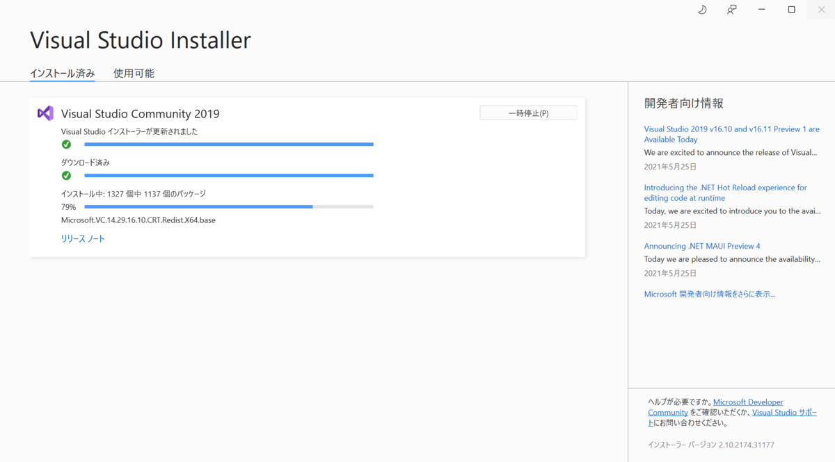The height and width of the screenshot is (462, 835).
Task: Pause installation with 一時停止(P) button
Action: [x=528, y=113]
